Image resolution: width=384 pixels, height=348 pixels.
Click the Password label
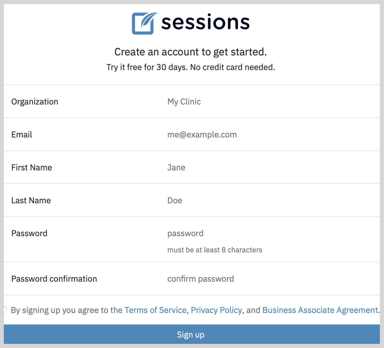[x=29, y=233]
